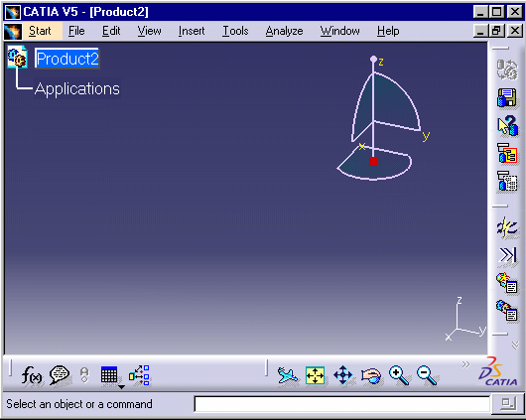Click the compass y axis label

tap(426, 135)
